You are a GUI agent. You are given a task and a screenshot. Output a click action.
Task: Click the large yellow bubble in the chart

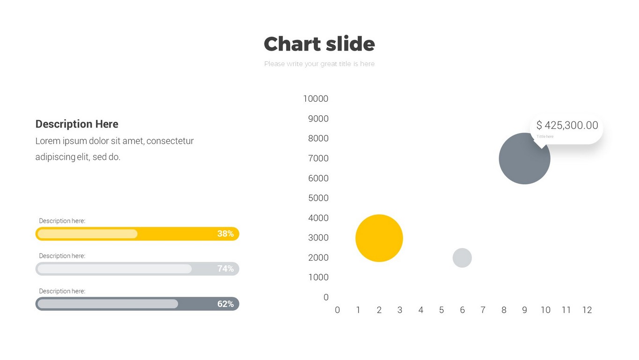coord(379,238)
